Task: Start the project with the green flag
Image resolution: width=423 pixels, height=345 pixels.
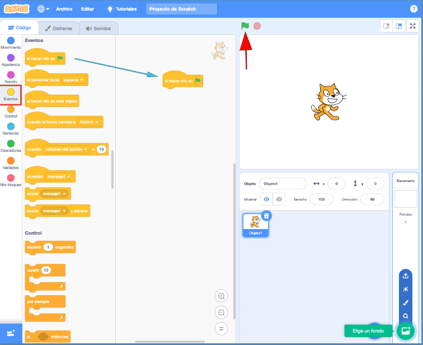Action: click(x=245, y=26)
